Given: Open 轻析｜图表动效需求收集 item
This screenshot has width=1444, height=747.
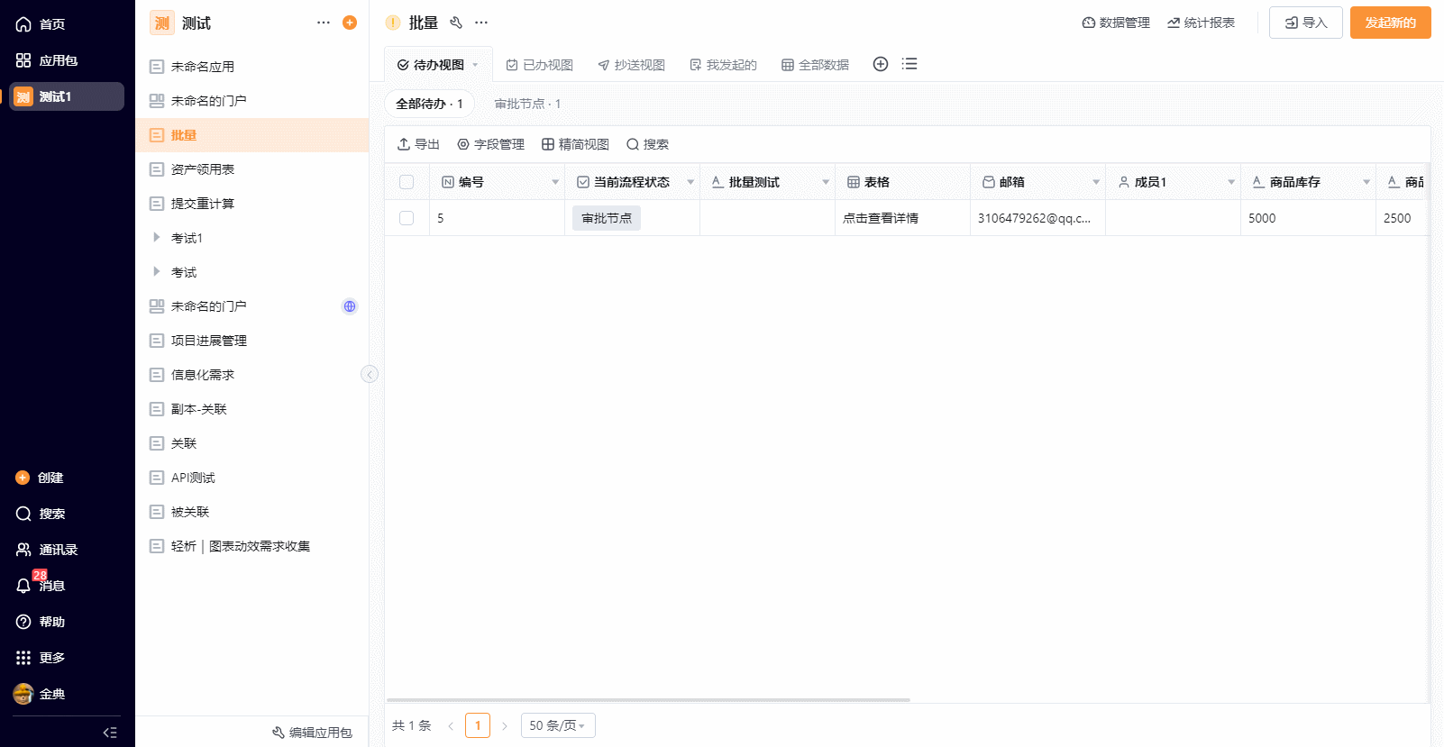Looking at the screenshot, I should (252, 546).
